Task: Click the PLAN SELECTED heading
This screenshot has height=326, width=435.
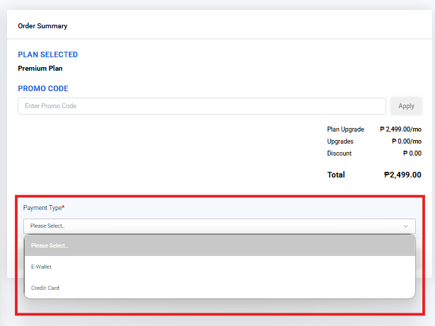Action: coord(48,54)
